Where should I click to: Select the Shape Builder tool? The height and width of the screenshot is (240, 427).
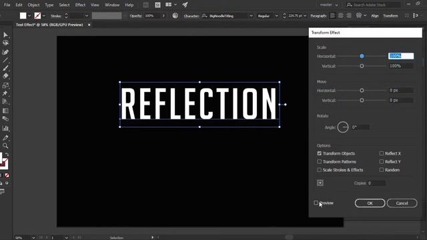(5, 101)
